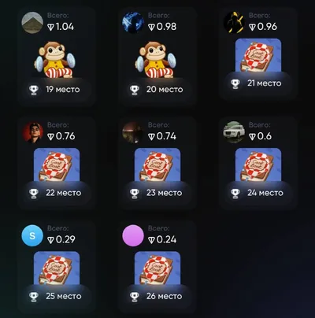Select the blue 'S' avatar profile
This screenshot has width=315, height=318.
coord(32,235)
